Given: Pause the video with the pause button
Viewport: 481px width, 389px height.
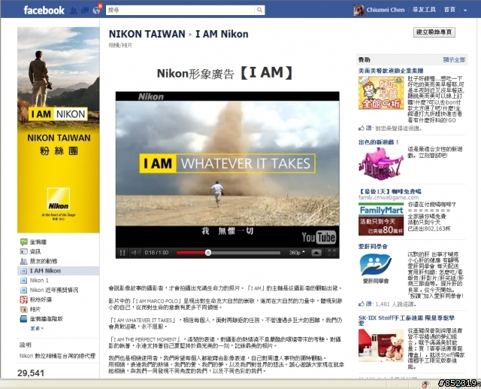Looking at the screenshot, I should click(x=123, y=253).
